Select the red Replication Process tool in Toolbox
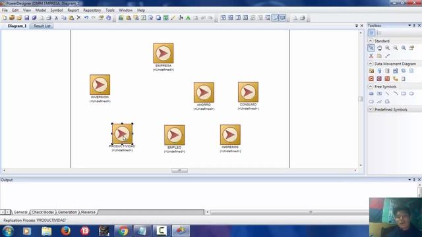This screenshot has height=237, width=422. click(371, 79)
